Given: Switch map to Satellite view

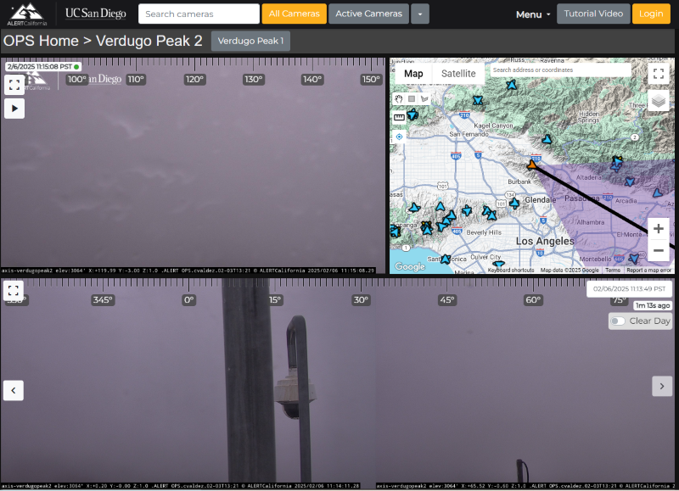Looking at the screenshot, I should [x=458, y=74].
